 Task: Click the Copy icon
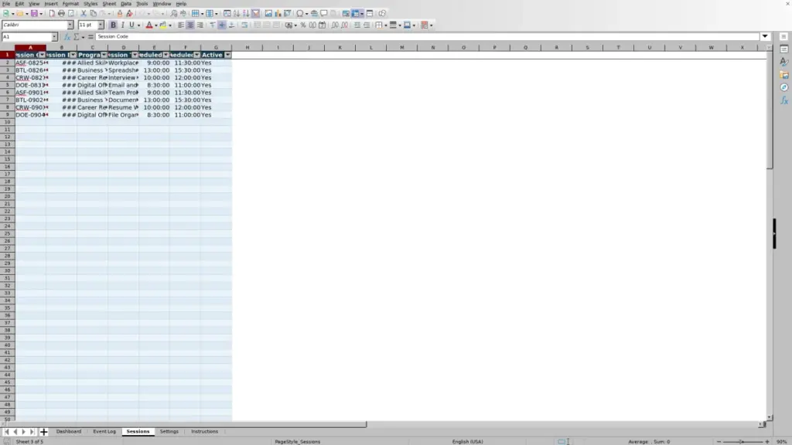tap(93, 13)
